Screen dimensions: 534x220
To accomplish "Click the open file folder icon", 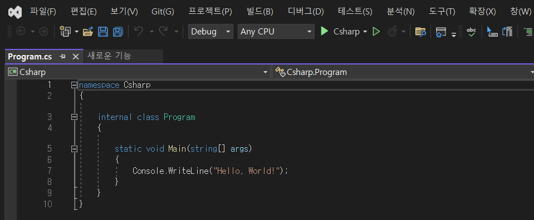I will [x=88, y=32].
